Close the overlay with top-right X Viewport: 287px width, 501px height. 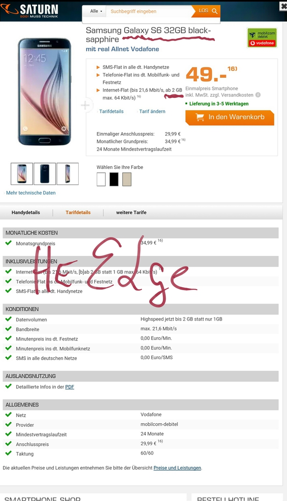click(284, 6)
